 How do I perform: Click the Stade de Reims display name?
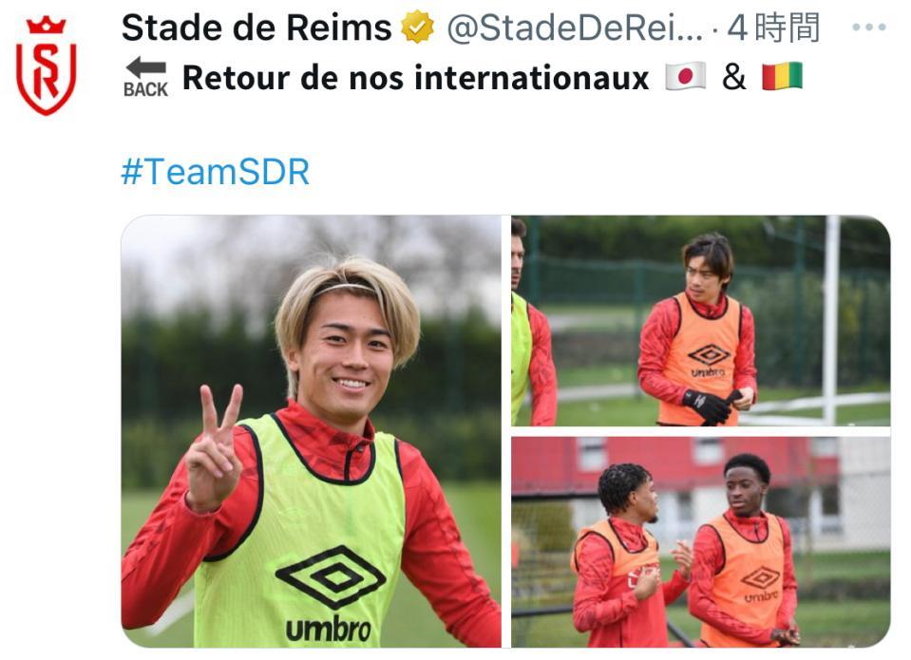[256, 28]
